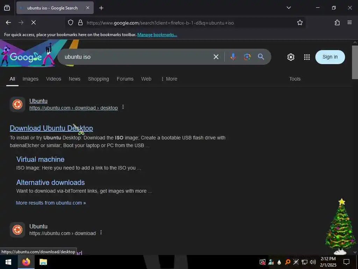Click the page vertical scrollbar thumb
Image resolution: width=358 pixels, height=269 pixels.
pyautogui.click(x=355, y=62)
